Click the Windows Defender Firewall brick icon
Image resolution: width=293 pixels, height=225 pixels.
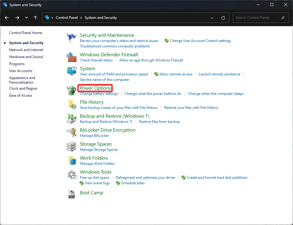(72, 57)
